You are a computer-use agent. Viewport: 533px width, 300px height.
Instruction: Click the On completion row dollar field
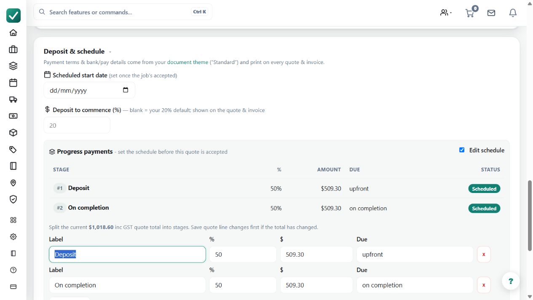point(316,285)
